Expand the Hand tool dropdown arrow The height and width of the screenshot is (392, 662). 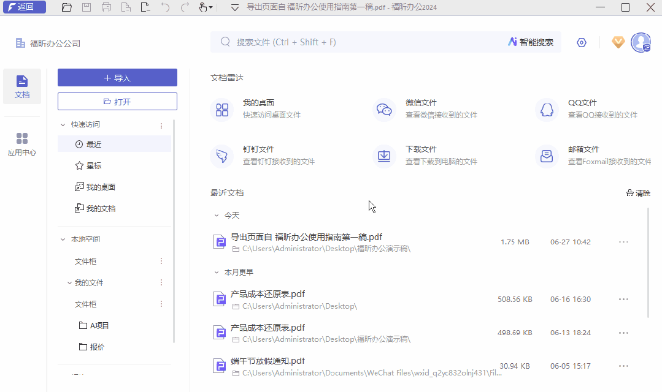click(x=211, y=7)
